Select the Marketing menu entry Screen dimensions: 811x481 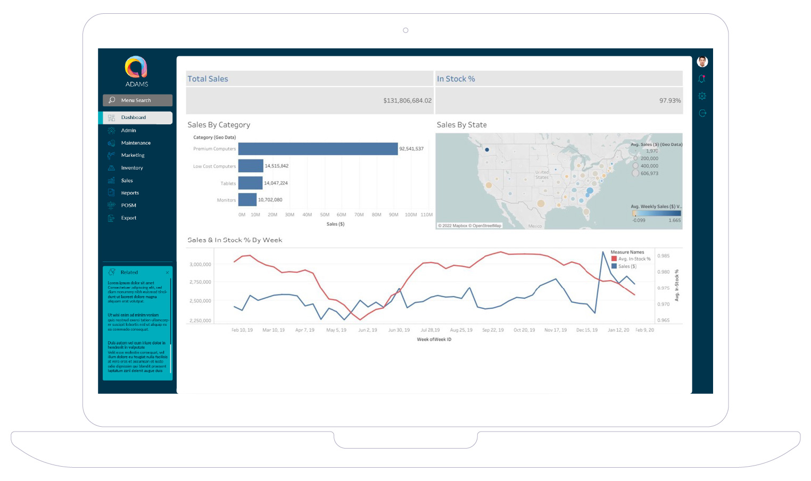133,155
